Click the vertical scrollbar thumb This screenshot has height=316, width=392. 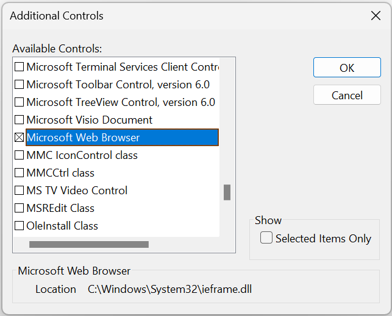pos(227,192)
